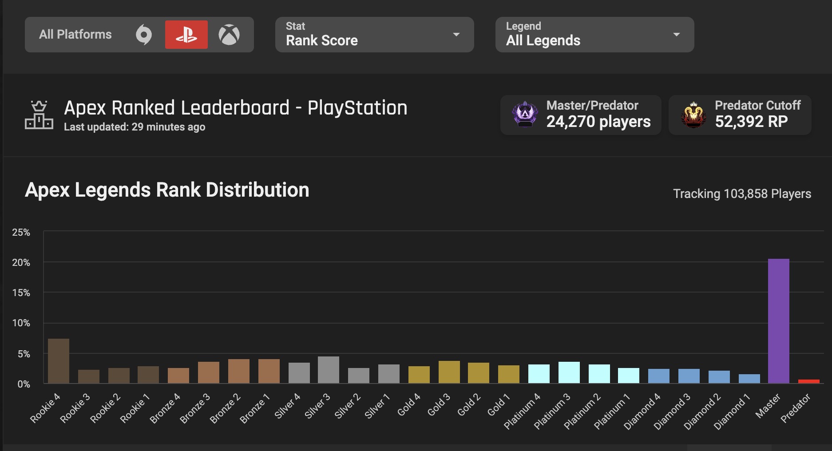Screen dimensions: 832x451
Task: Click the Platinum 3 bar in chart
Action: tap(569, 372)
